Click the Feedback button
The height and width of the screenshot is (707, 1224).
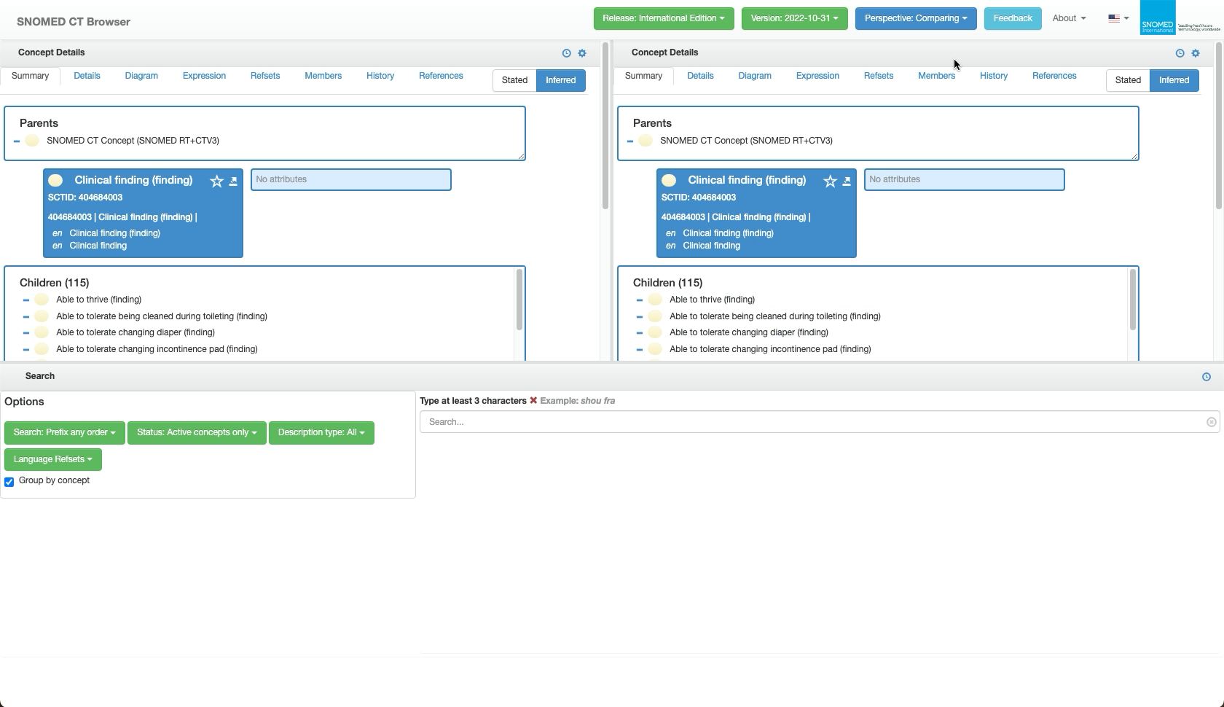(1013, 18)
